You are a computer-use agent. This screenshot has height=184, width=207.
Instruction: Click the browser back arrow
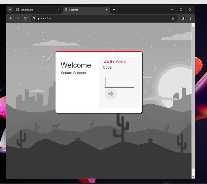pyautogui.click(x=11, y=18)
